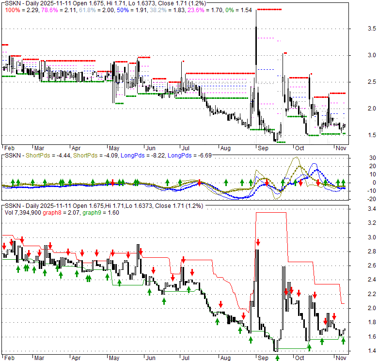
Task: Click the '23.6% = 1.70' Fibonacci label
Action: click(x=205, y=10)
